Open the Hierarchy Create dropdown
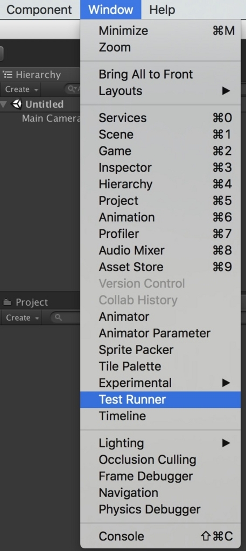This screenshot has height=551, width=246. pyautogui.click(x=22, y=89)
